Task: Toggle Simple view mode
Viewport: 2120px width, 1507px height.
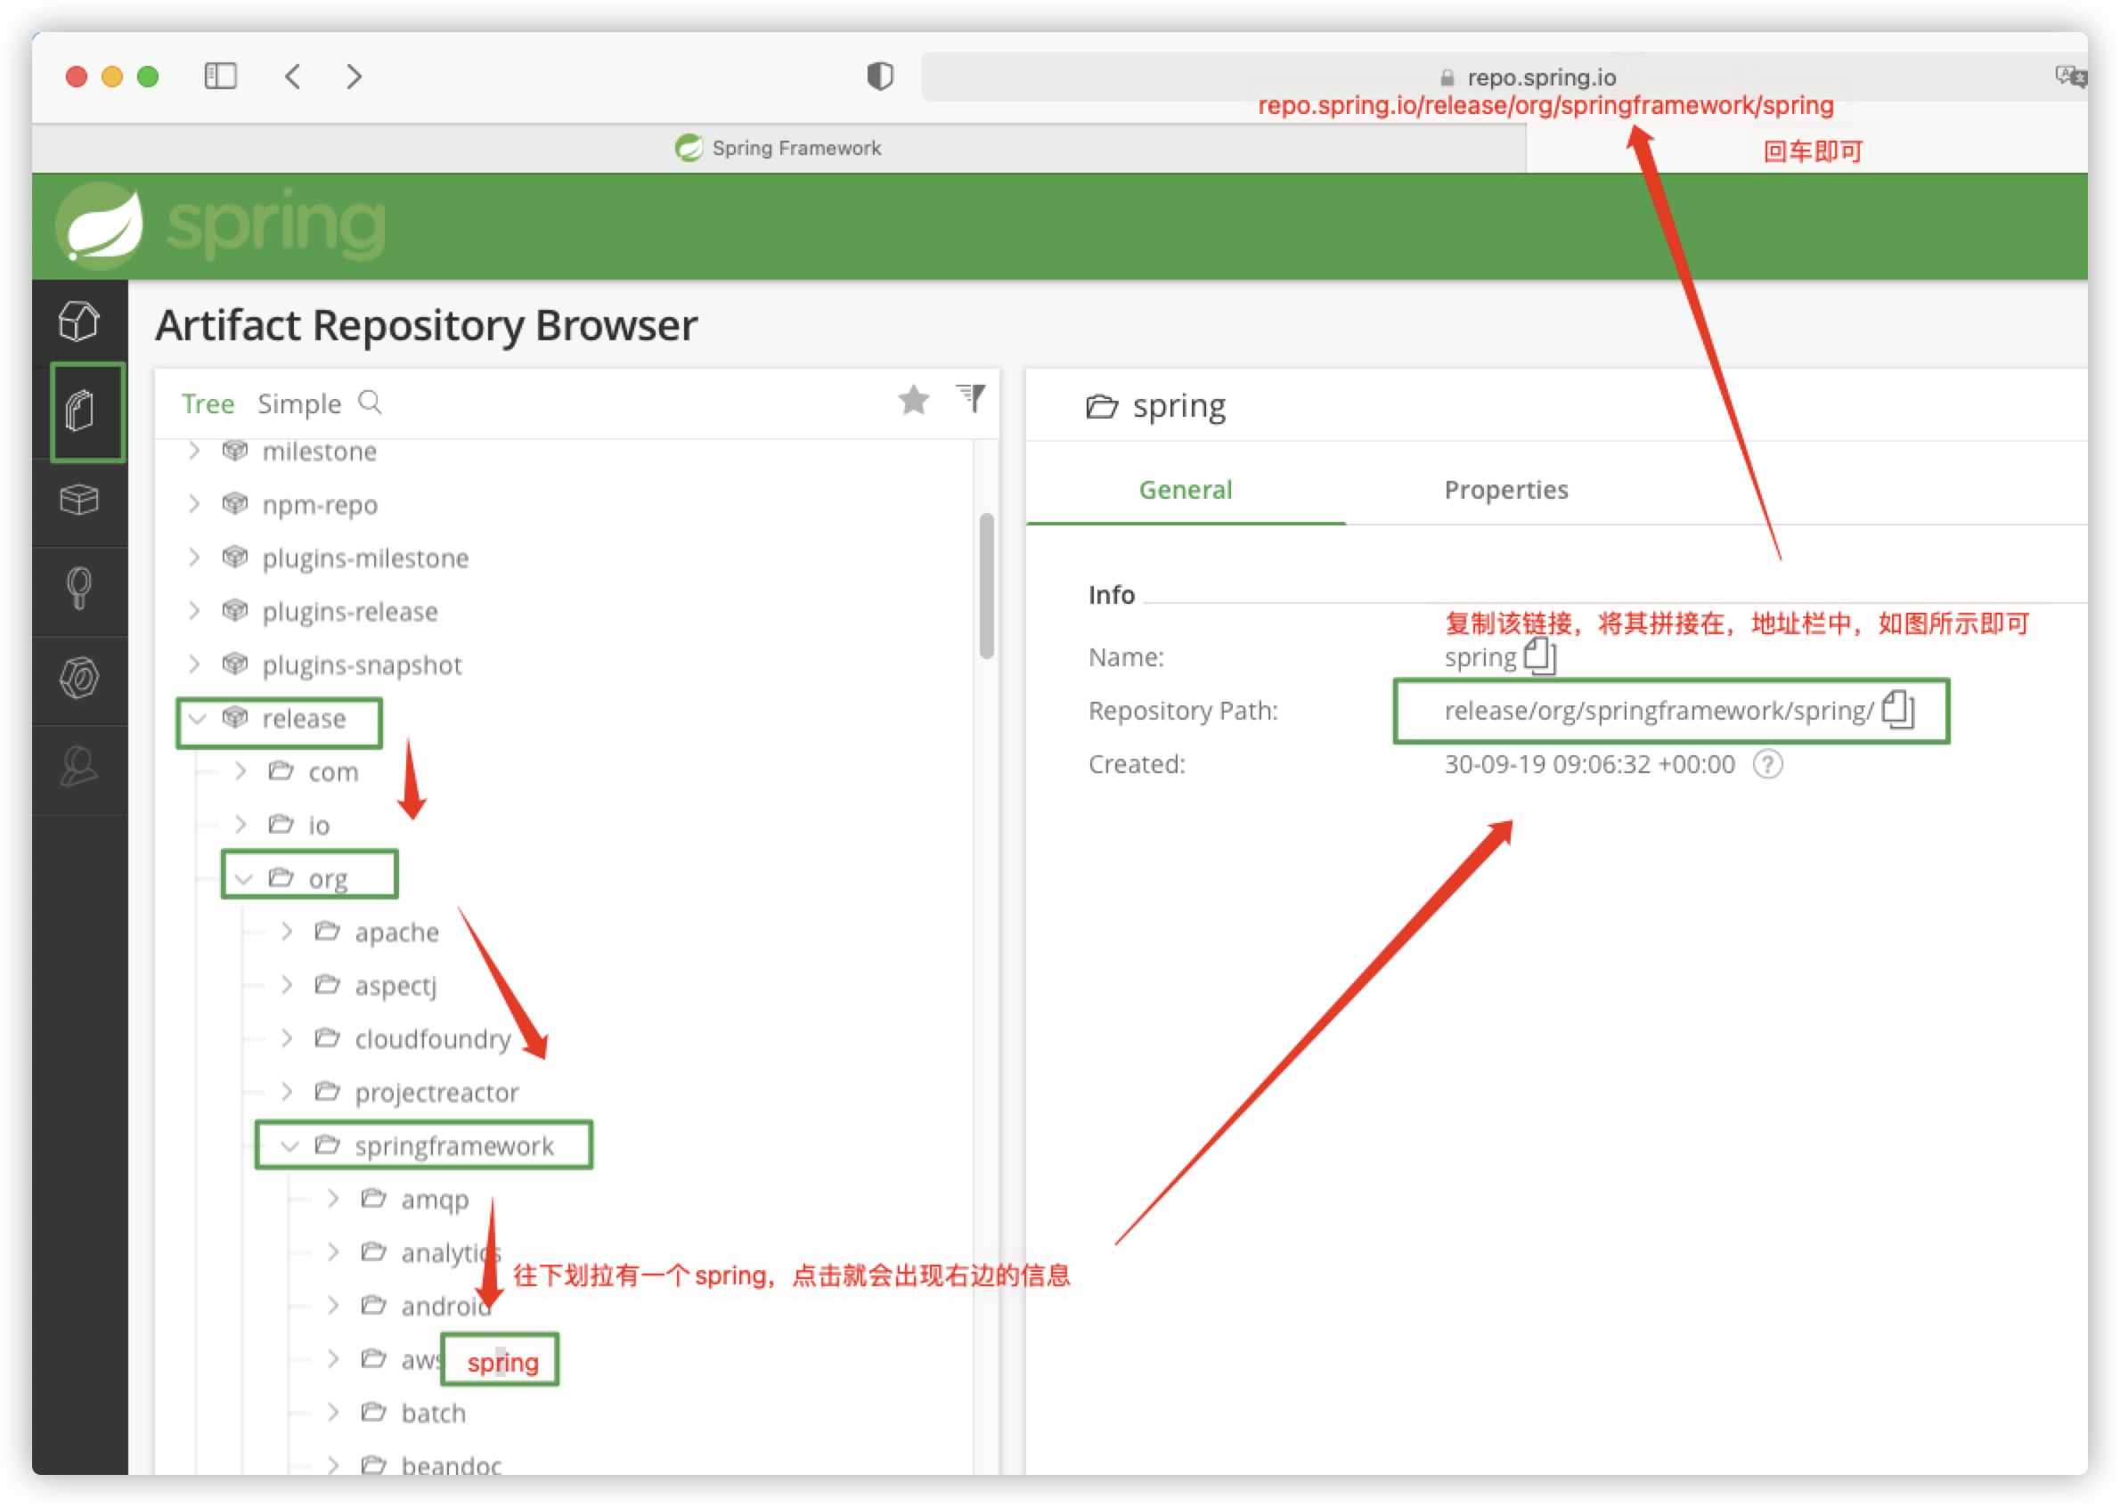Action: tap(302, 401)
